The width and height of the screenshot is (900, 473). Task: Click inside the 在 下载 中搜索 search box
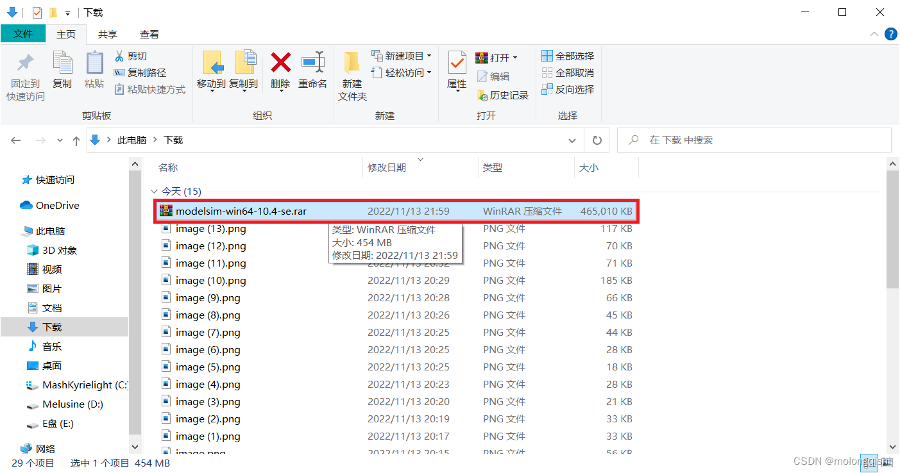[754, 140]
